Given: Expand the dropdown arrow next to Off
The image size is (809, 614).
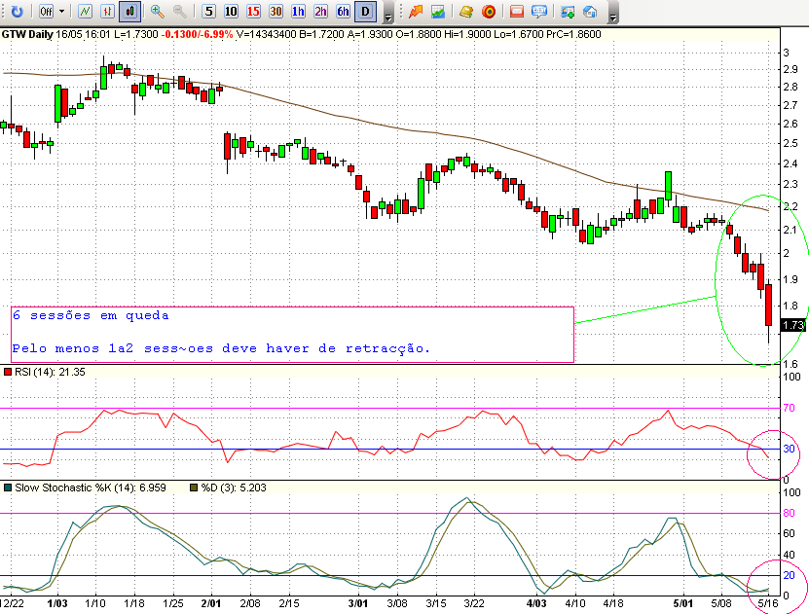Looking at the screenshot, I should [60, 12].
